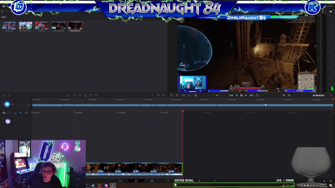The width and height of the screenshot is (335, 188).
Task: Click the Dissolve transition icon
Action: (158, 95)
